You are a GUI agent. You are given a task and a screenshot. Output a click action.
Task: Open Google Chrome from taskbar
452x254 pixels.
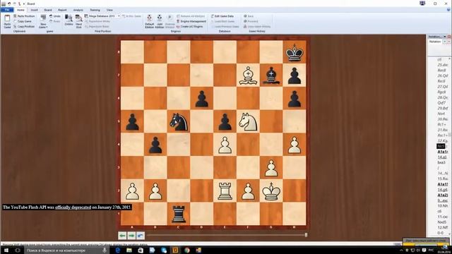tap(186, 250)
